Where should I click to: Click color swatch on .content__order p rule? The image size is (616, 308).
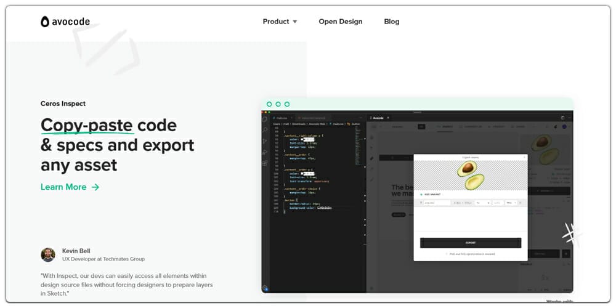302,173
